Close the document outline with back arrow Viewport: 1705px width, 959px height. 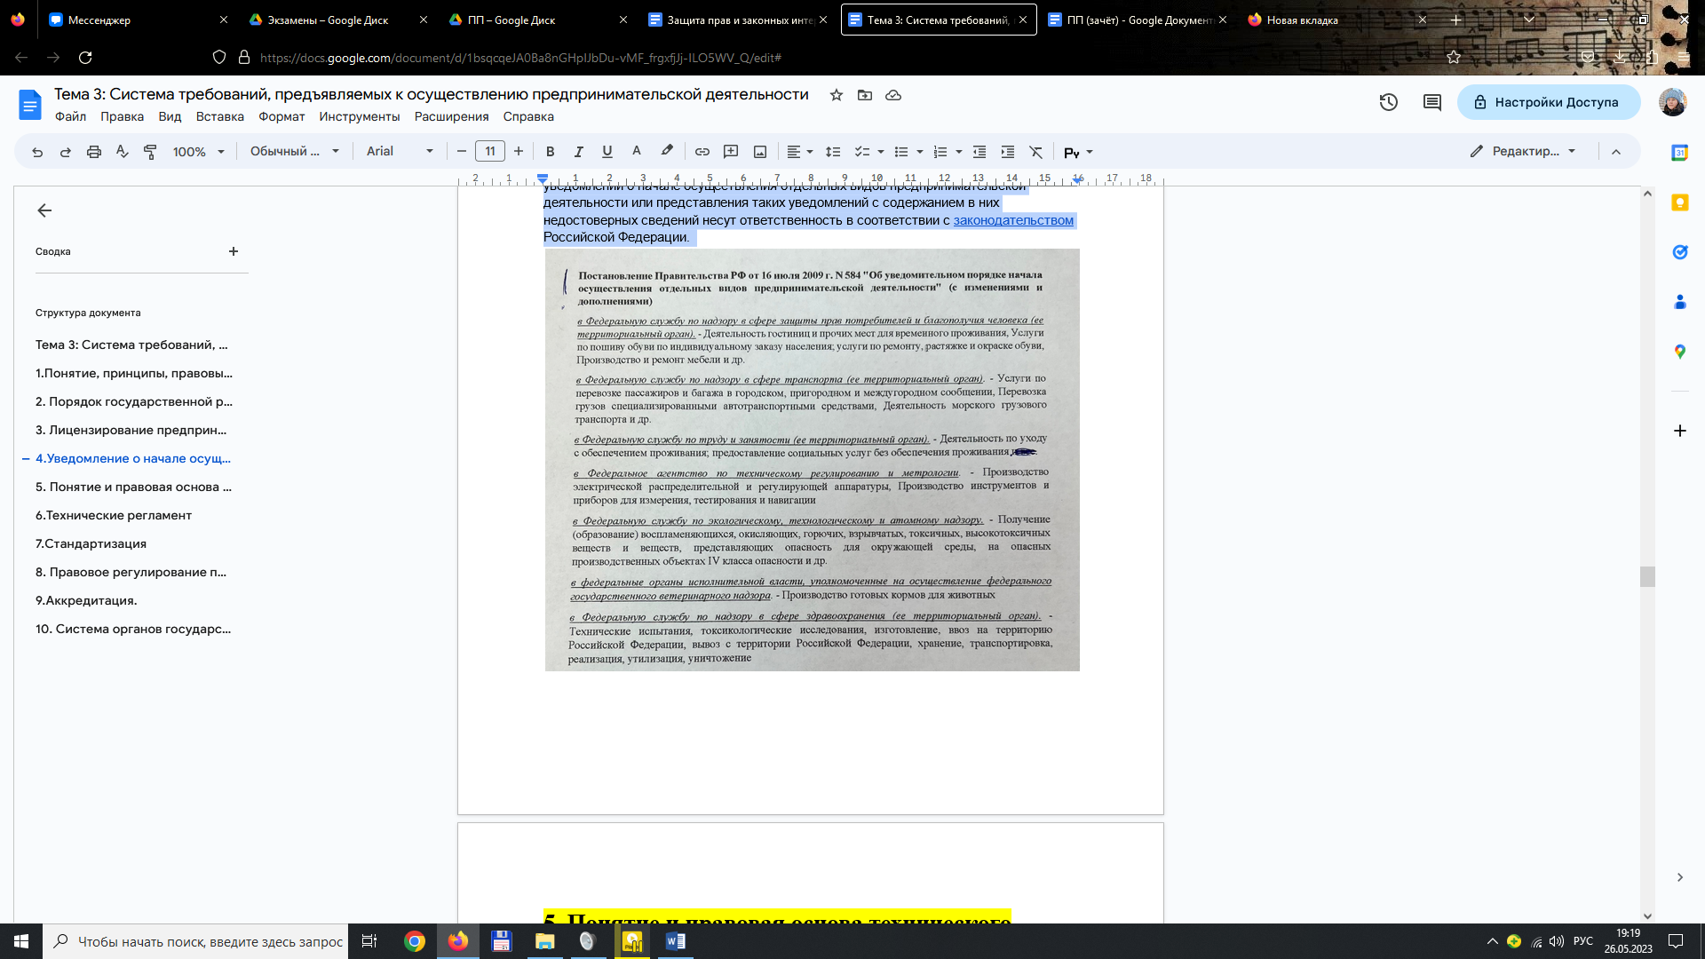coord(44,210)
